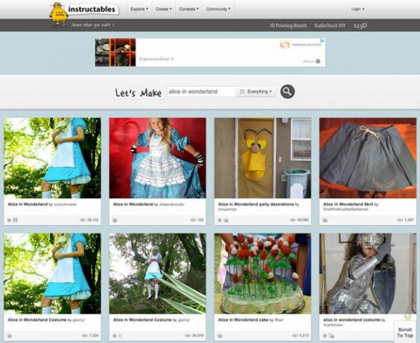Click the Scroll To Top button

pos(404,333)
